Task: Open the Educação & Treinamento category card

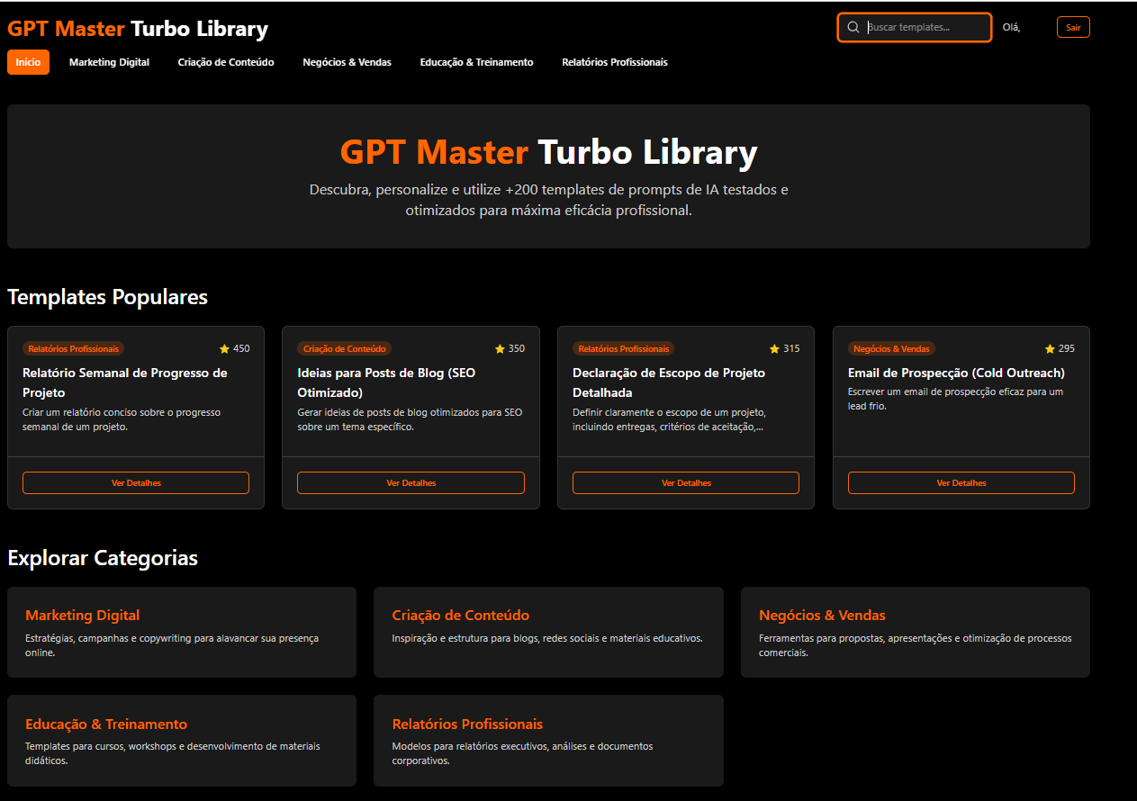Action: pyautogui.click(x=182, y=740)
